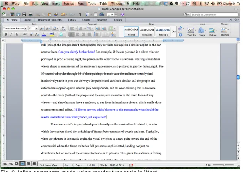This screenshot has height=172, width=243.
Task: Apply superscript formatting
Action: point(31,34)
